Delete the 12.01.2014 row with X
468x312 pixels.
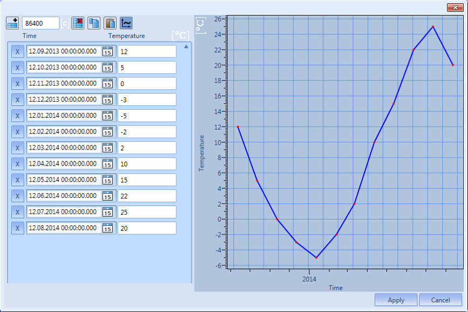(x=18, y=116)
